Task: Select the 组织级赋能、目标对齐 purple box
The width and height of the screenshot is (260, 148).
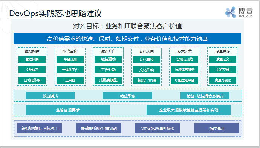Action: 40,128
